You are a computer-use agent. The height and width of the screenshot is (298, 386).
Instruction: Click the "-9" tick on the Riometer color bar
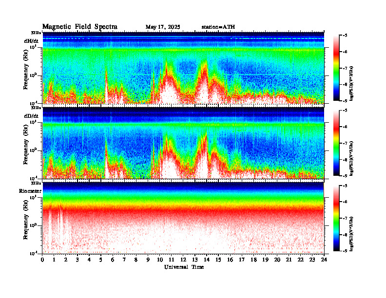pyautogui.click(x=345, y=251)
